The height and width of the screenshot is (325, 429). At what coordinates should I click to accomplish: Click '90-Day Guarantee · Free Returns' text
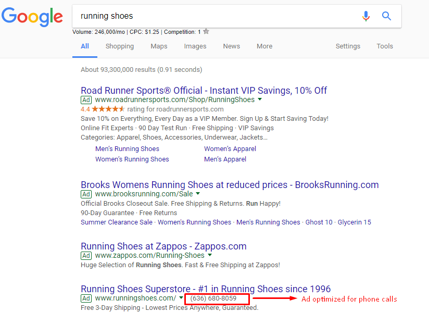[129, 213]
